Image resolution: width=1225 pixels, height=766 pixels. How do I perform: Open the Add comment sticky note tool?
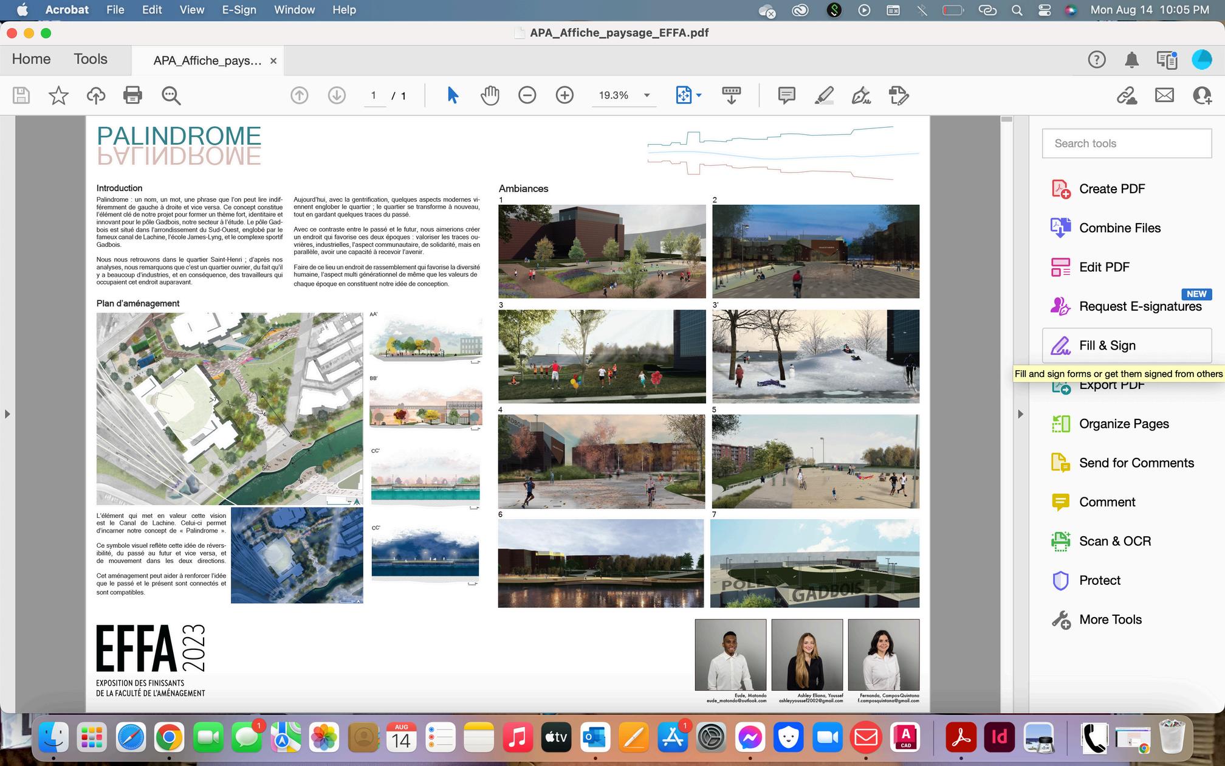coord(786,95)
